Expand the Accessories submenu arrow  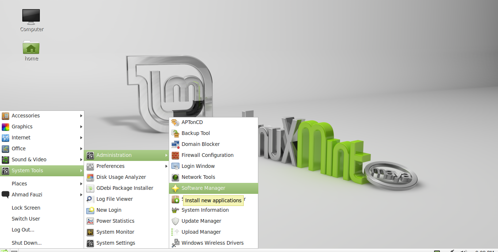pyautogui.click(x=81, y=116)
